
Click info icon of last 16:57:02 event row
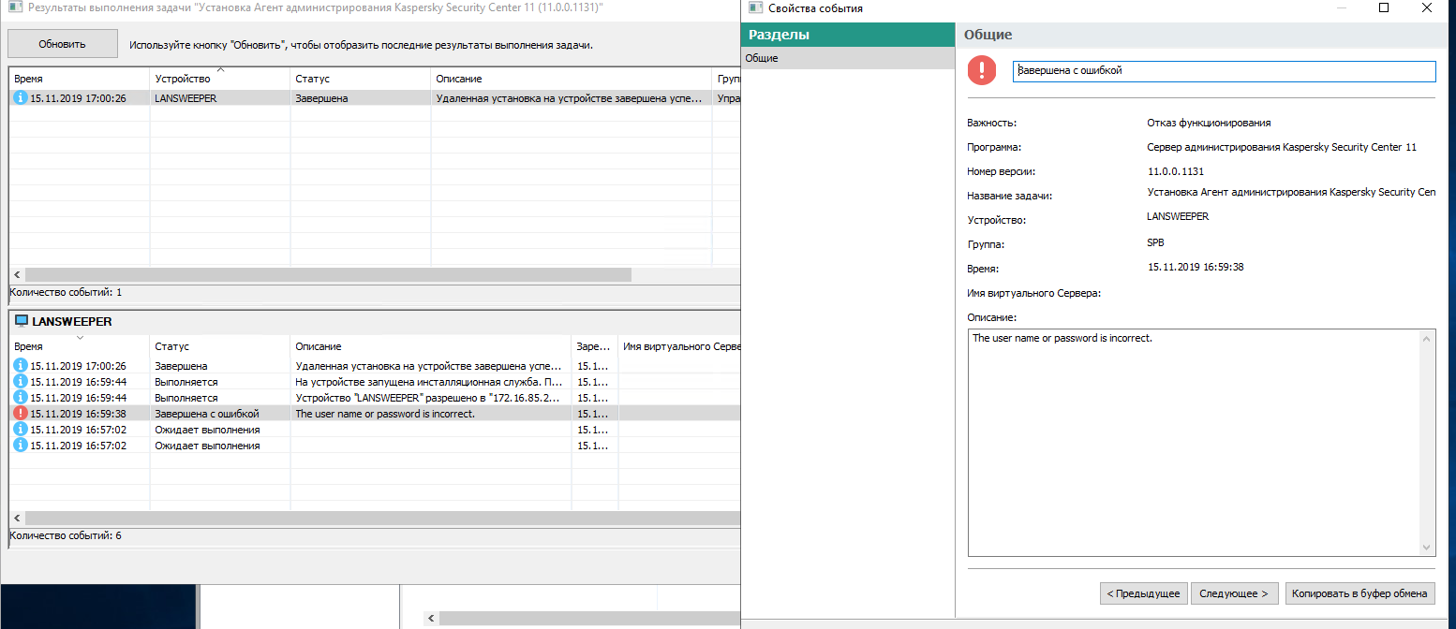point(20,446)
